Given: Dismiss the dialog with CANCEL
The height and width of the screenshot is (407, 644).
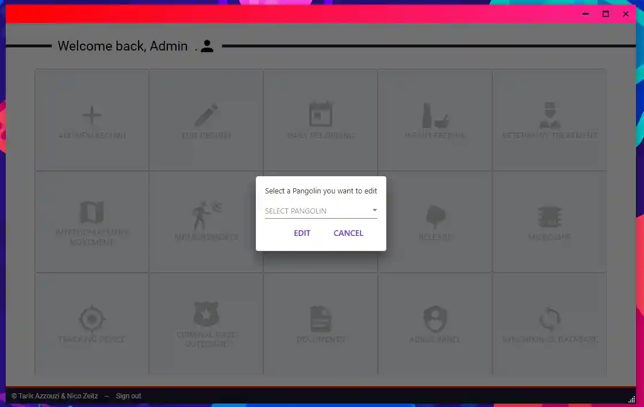Looking at the screenshot, I should tap(348, 233).
